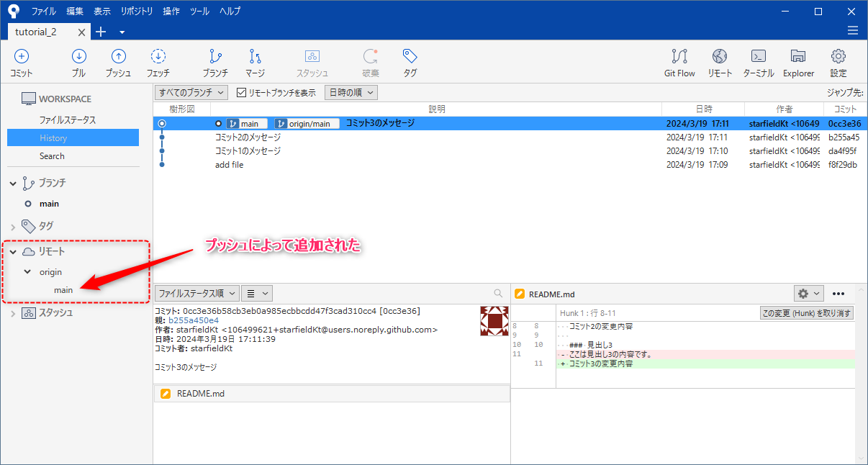Collapse the origin remote node
This screenshot has width=868, height=465.
pyautogui.click(x=27, y=272)
